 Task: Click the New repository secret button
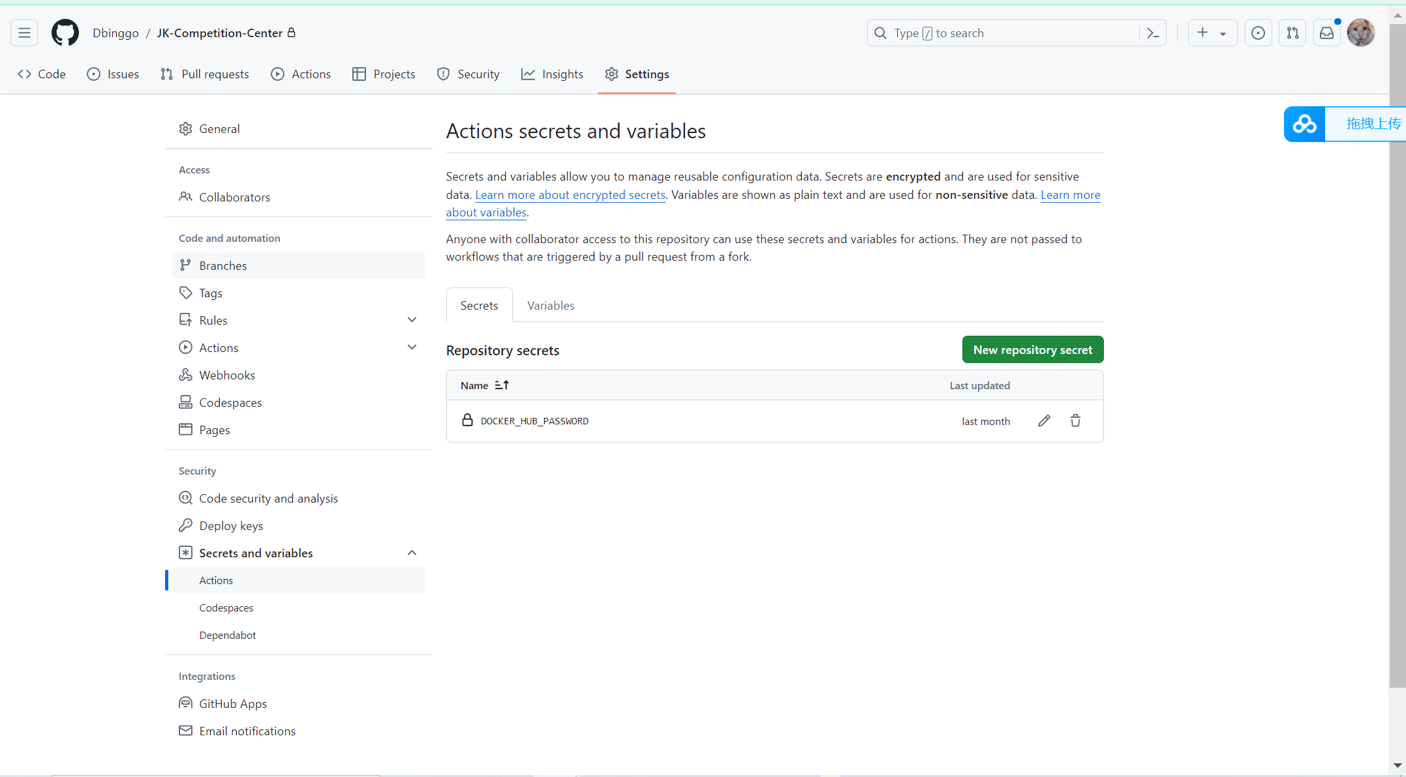click(1032, 349)
